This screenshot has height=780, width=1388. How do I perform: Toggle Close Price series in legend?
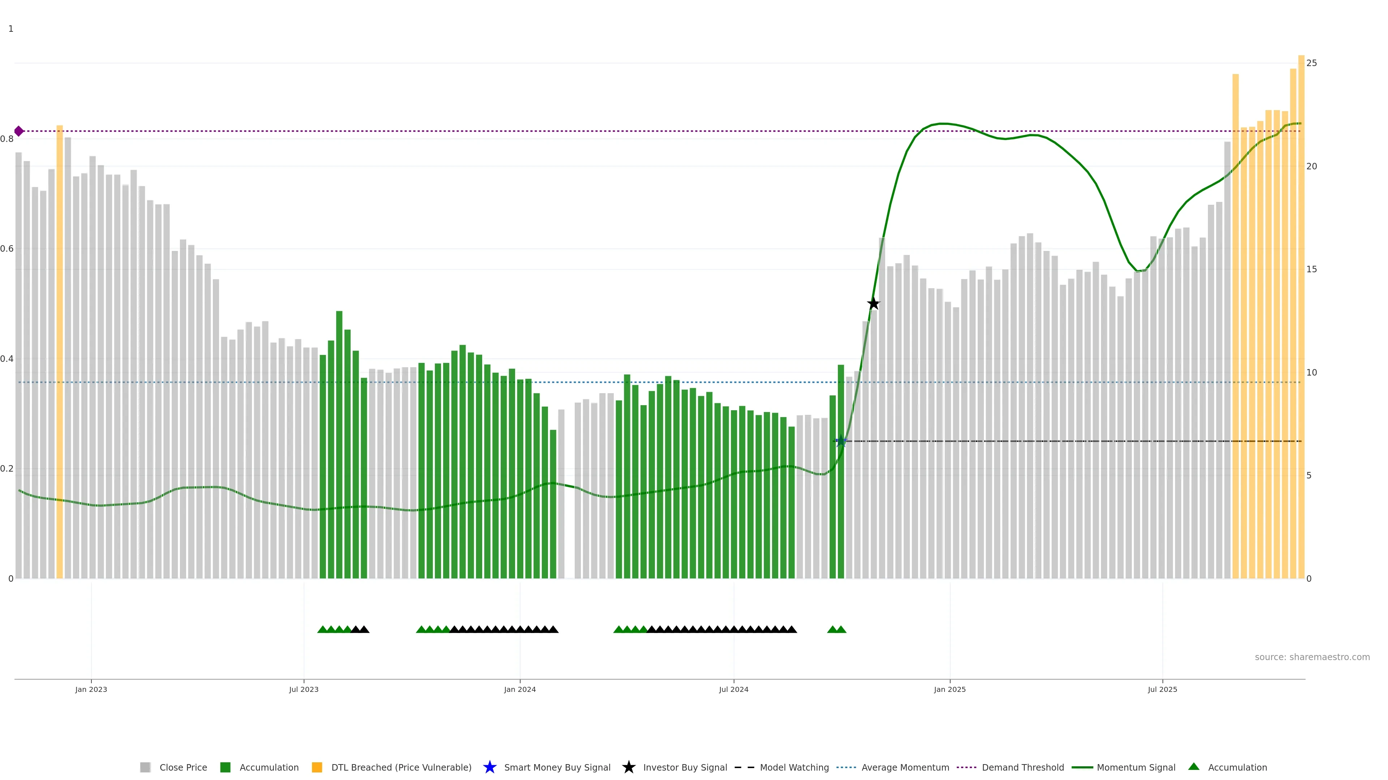point(183,767)
